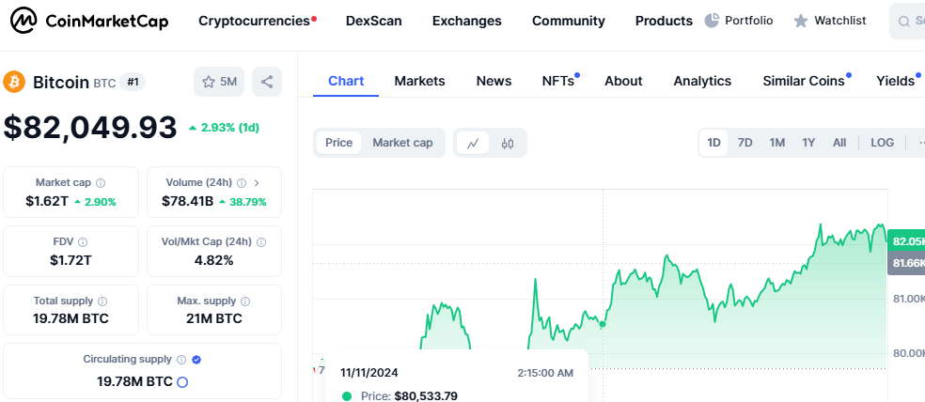Click info icon next to Volume (24h)
This screenshot has width=925, height=402.
click(x=241, y=183)
